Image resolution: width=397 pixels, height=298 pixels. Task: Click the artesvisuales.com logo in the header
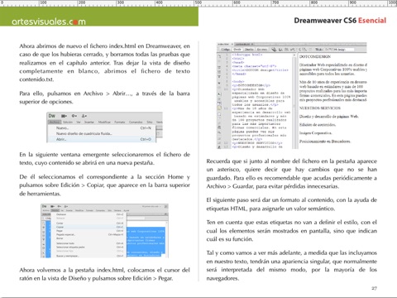click(49, 22)
